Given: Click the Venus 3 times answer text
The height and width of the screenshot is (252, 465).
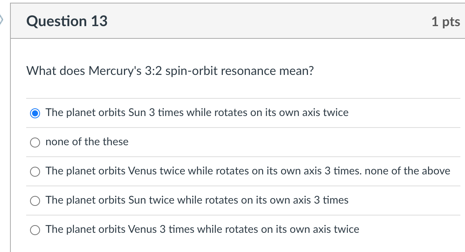Looking at the screenshot, I should (x=202, y=229).
